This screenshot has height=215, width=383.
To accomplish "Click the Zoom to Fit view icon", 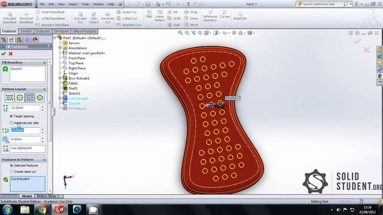I will 180,33.
